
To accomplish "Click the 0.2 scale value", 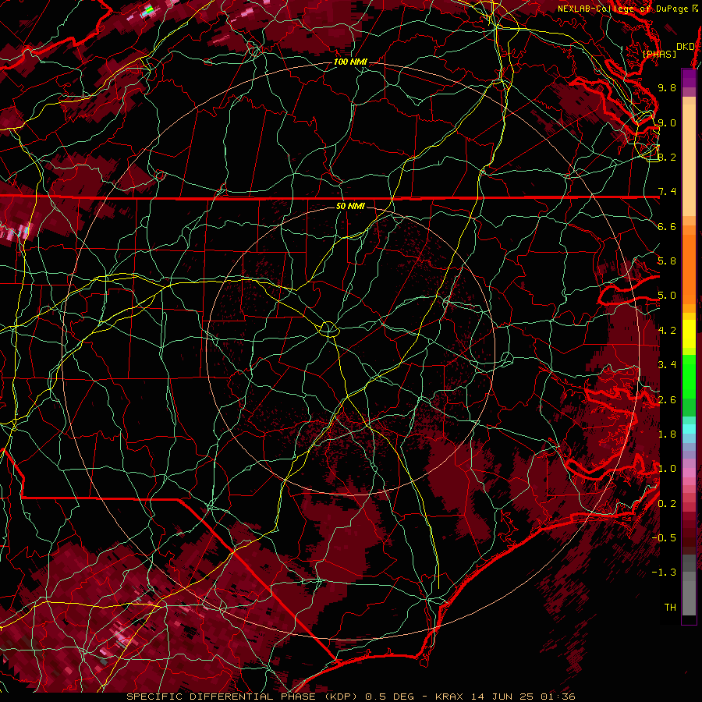I will pos(667,504).
